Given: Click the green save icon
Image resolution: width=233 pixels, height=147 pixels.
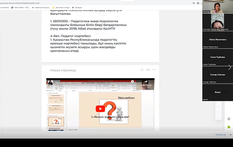Looking at the screenshot, I should (229, 127).
